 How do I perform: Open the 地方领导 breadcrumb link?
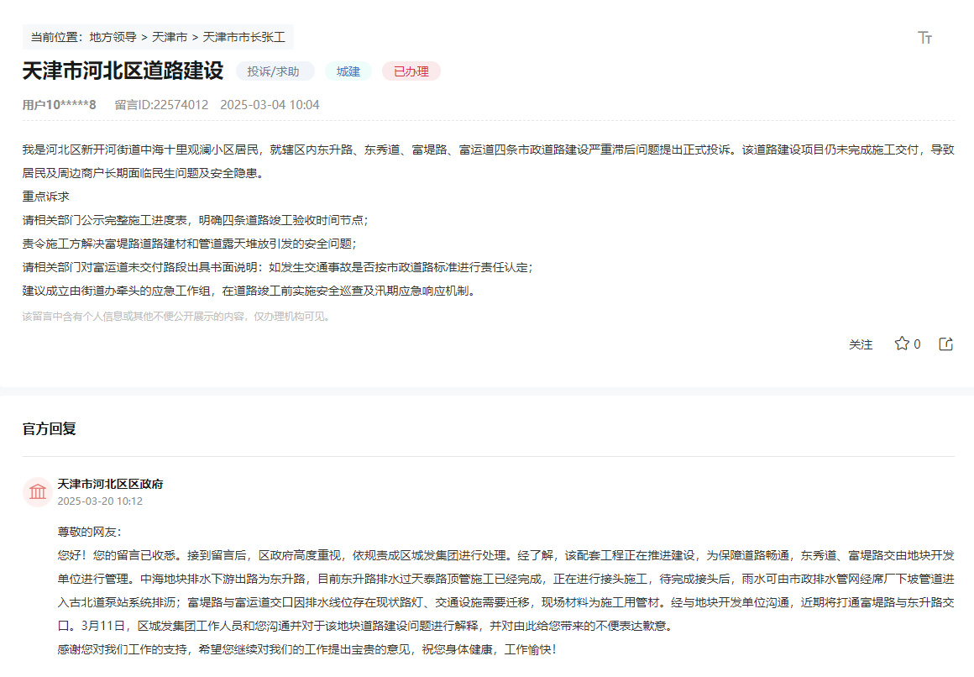click(113, 37)
